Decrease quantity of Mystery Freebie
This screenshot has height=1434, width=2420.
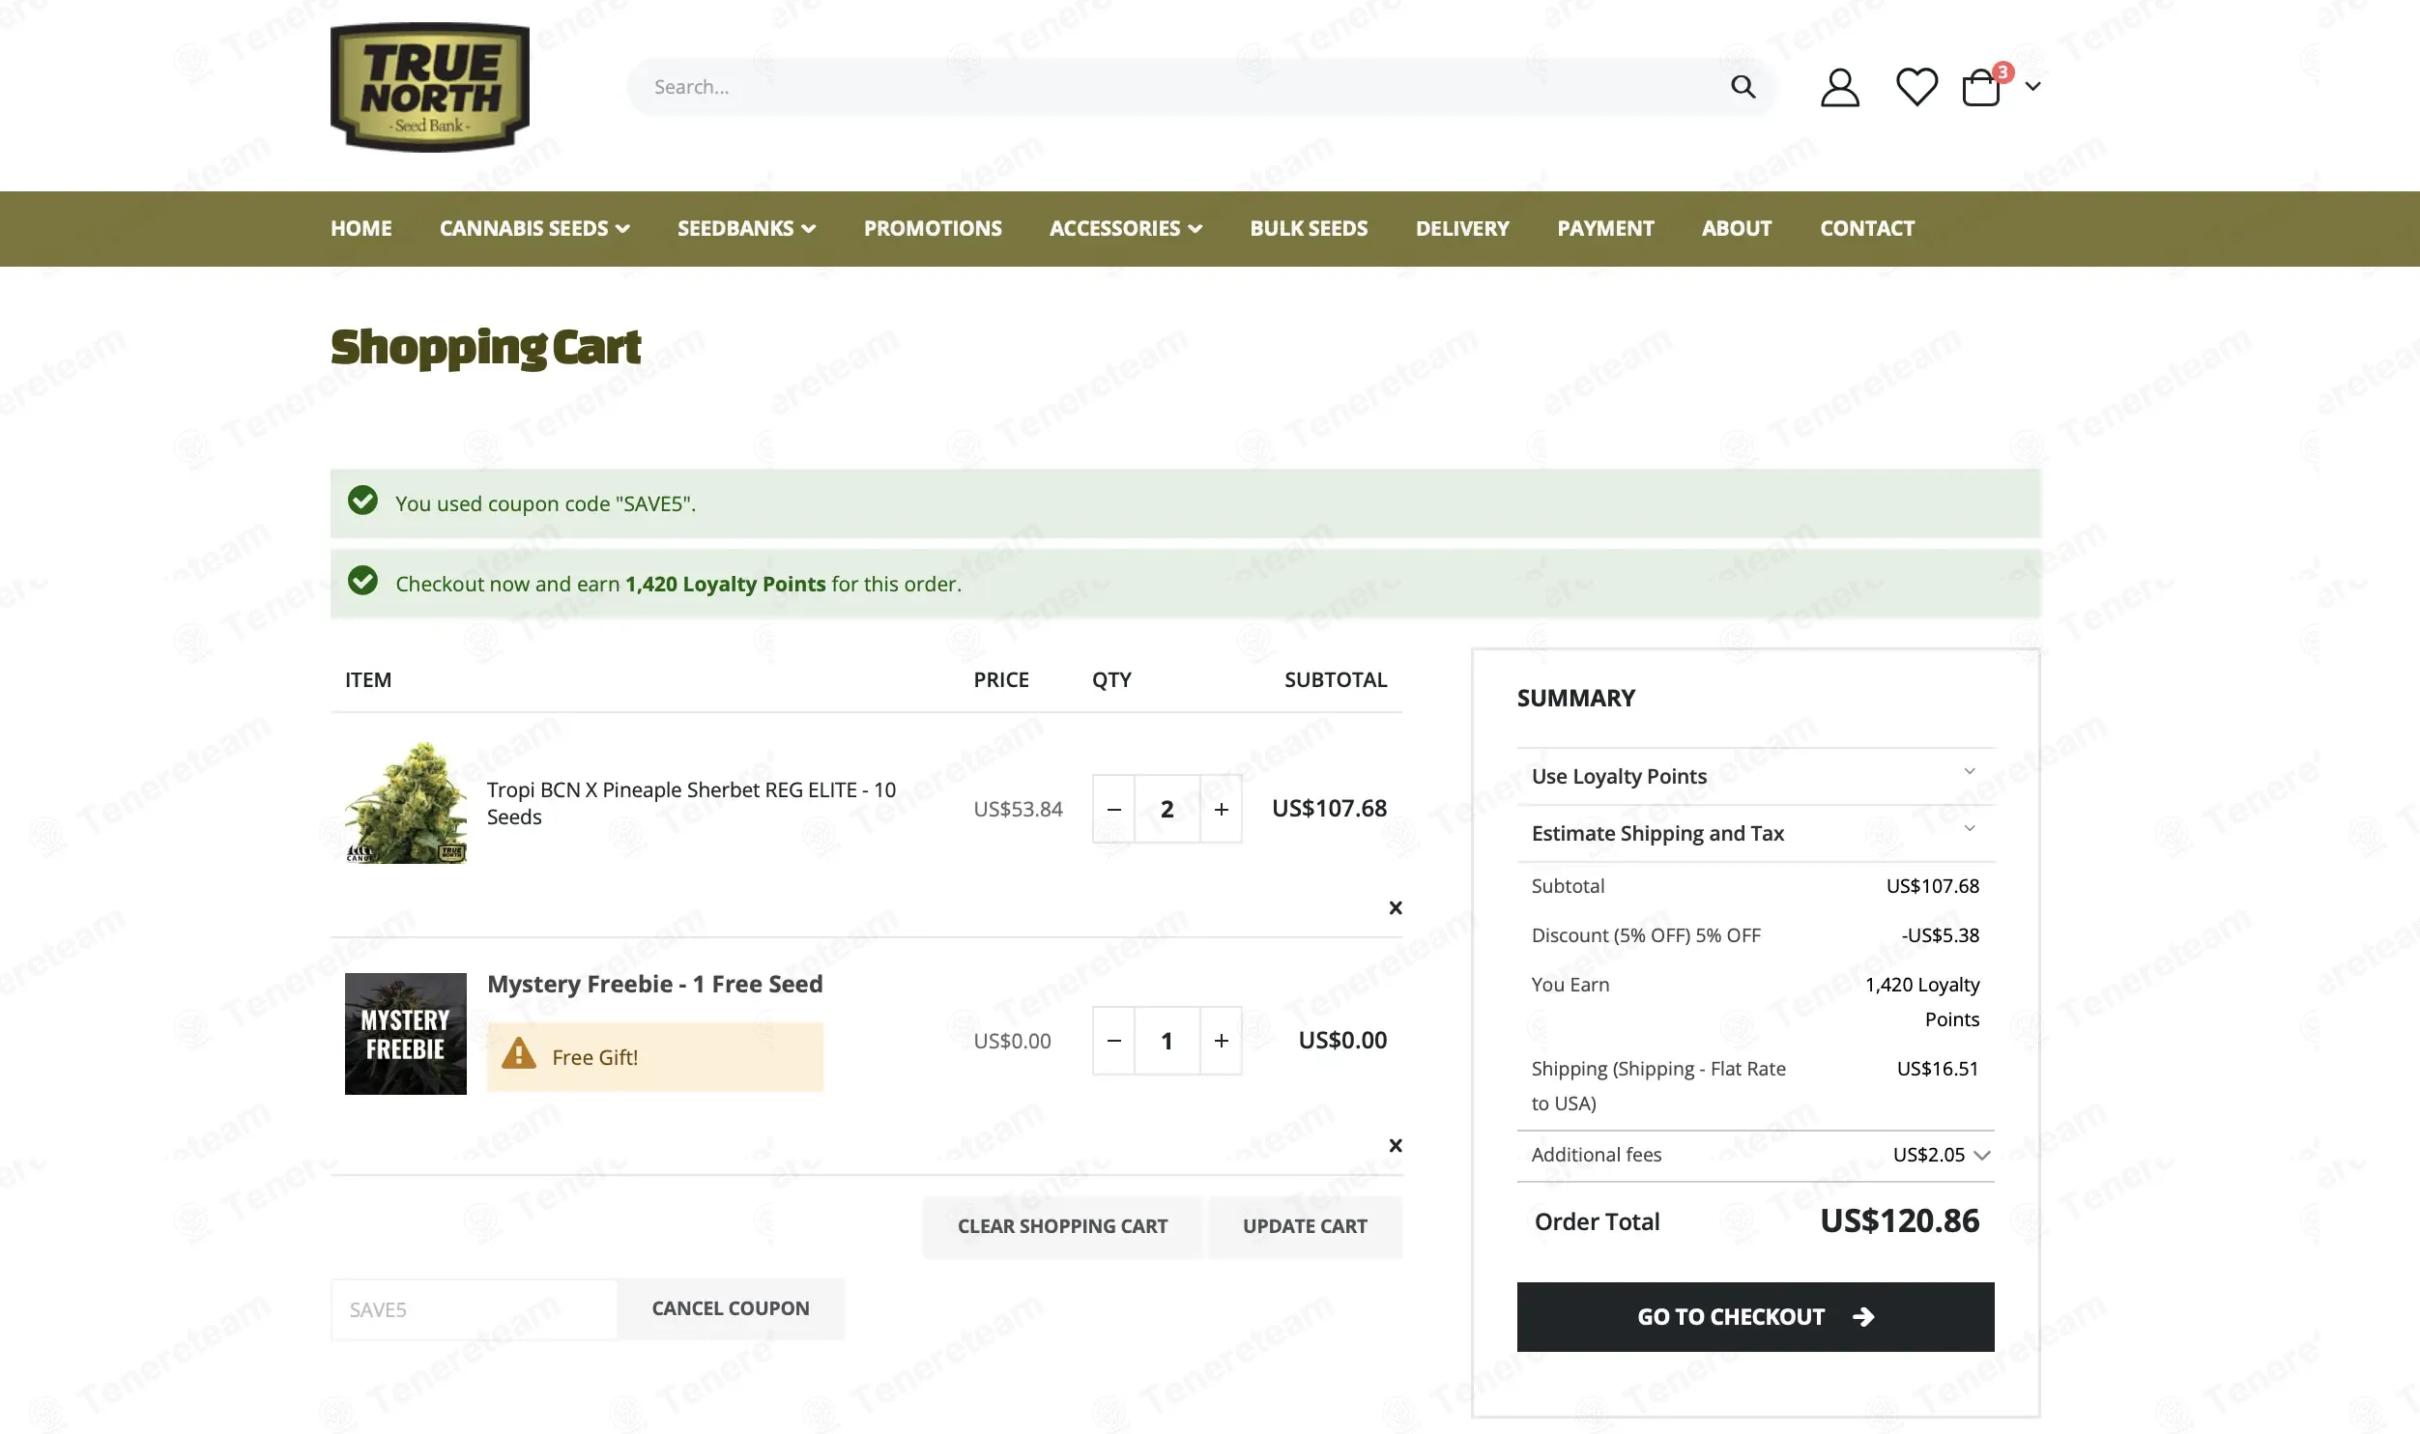(x=1113, y=1041)
